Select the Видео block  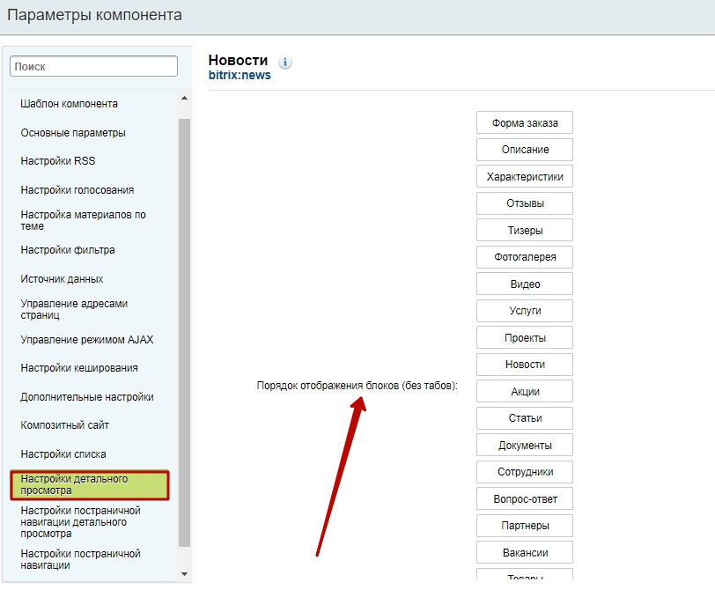point(525,284)
